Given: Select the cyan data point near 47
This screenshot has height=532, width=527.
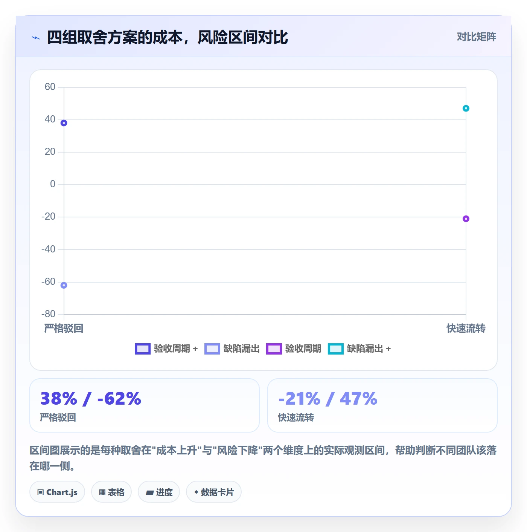Looking at the screenshot, I should click(x=466, y=108).
